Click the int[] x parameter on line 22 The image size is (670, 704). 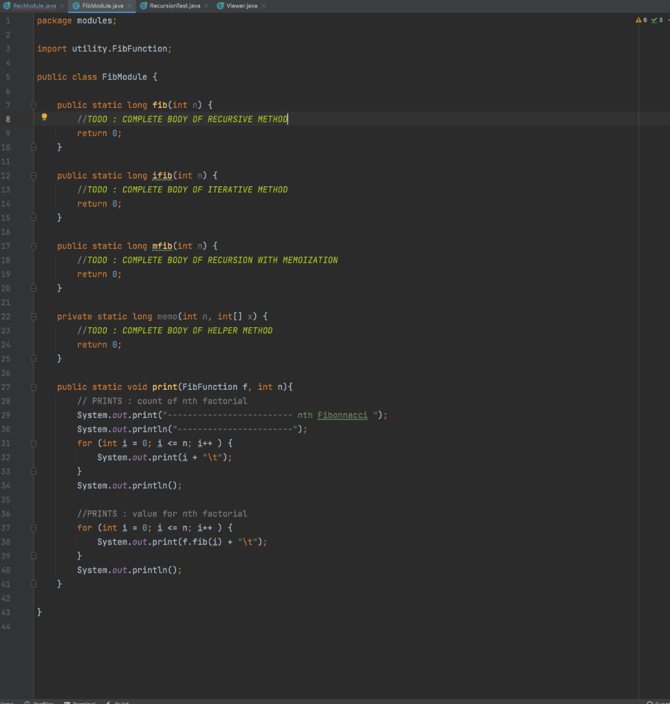(x=235, y=316)
